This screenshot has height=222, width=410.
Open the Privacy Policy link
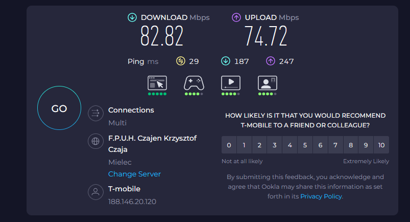tap(321, 196)
